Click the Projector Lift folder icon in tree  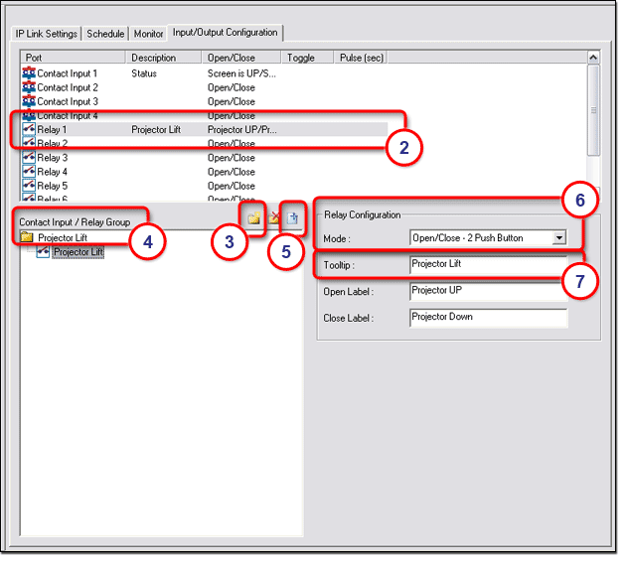point(27,238)
